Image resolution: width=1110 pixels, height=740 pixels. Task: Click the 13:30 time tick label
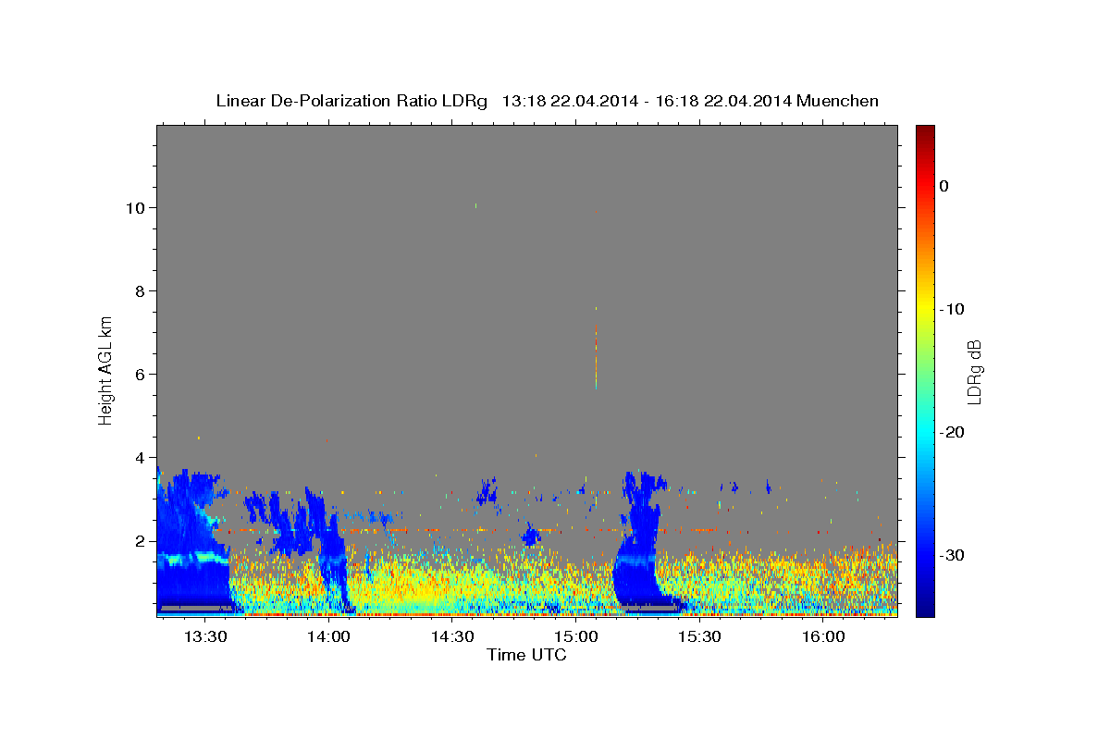pos(204,637)
